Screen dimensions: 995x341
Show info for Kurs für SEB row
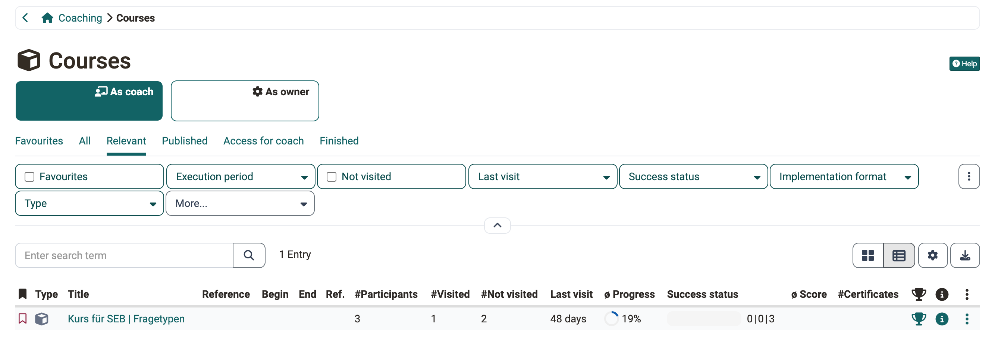942,319
